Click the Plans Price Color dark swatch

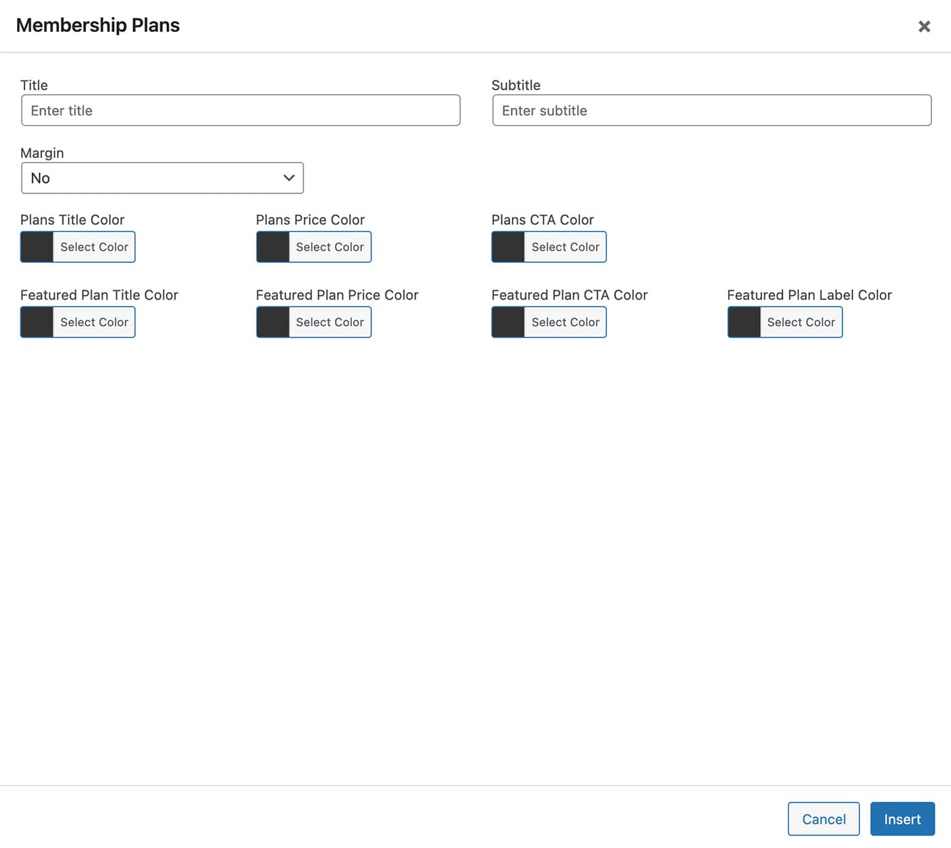pyautogui.click(x=273, y=247)
